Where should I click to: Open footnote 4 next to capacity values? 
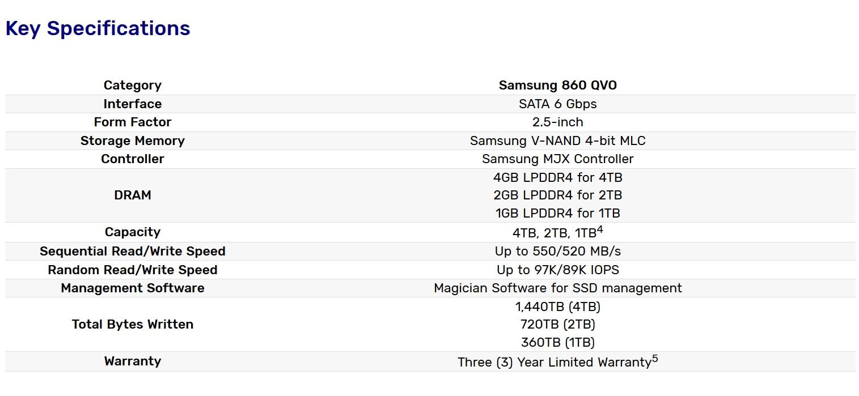[x=600, y=229]
